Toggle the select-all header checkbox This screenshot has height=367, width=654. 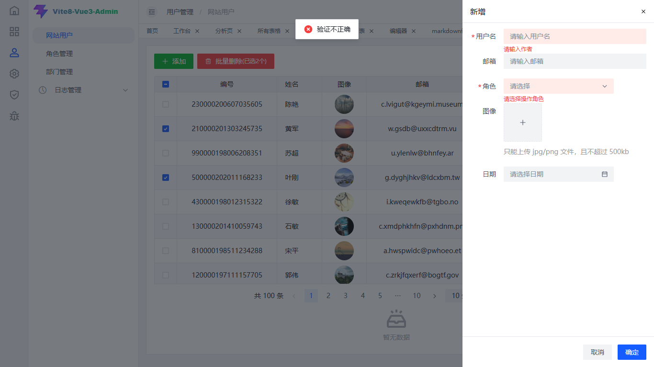tap(166, 84)
